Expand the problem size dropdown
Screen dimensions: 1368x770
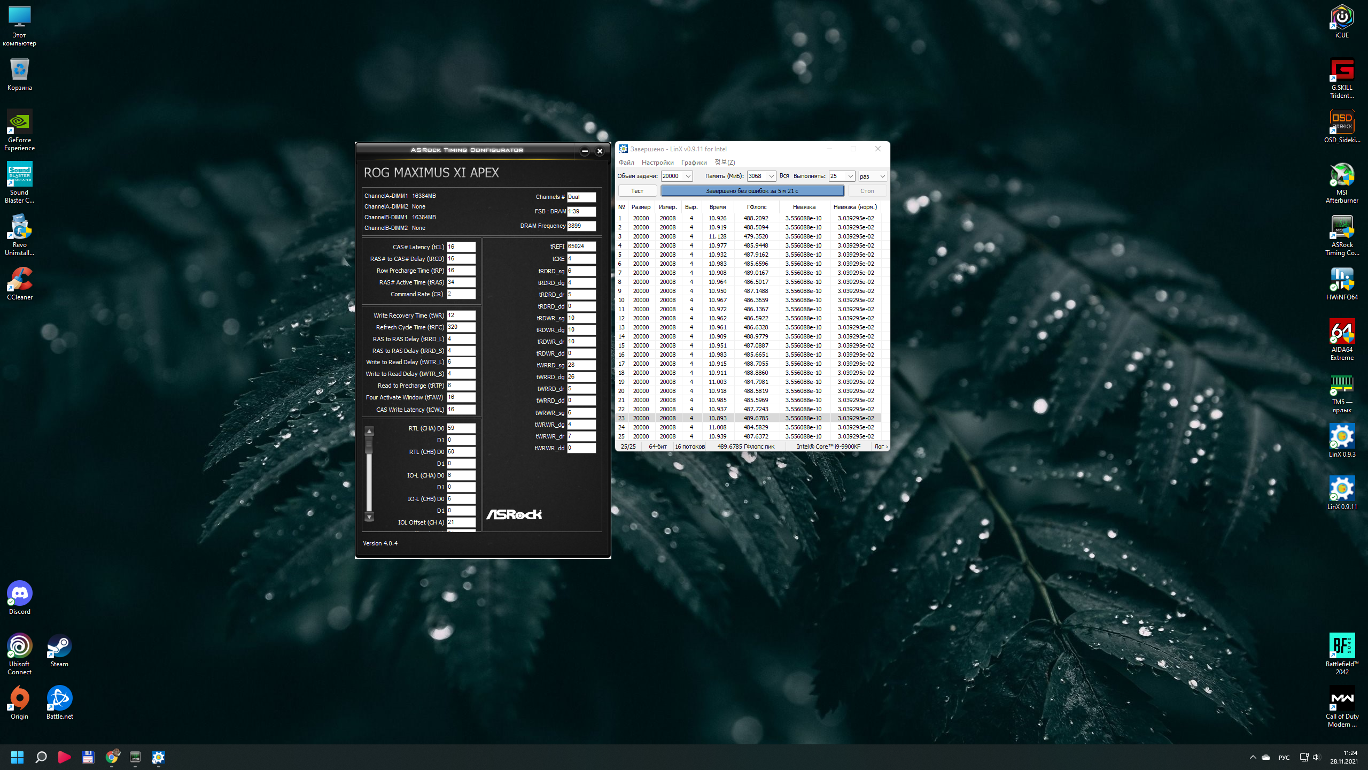(688, 176)
